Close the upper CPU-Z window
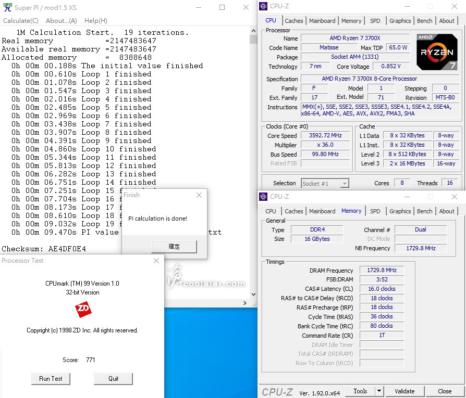 click(x=455, y=6)
